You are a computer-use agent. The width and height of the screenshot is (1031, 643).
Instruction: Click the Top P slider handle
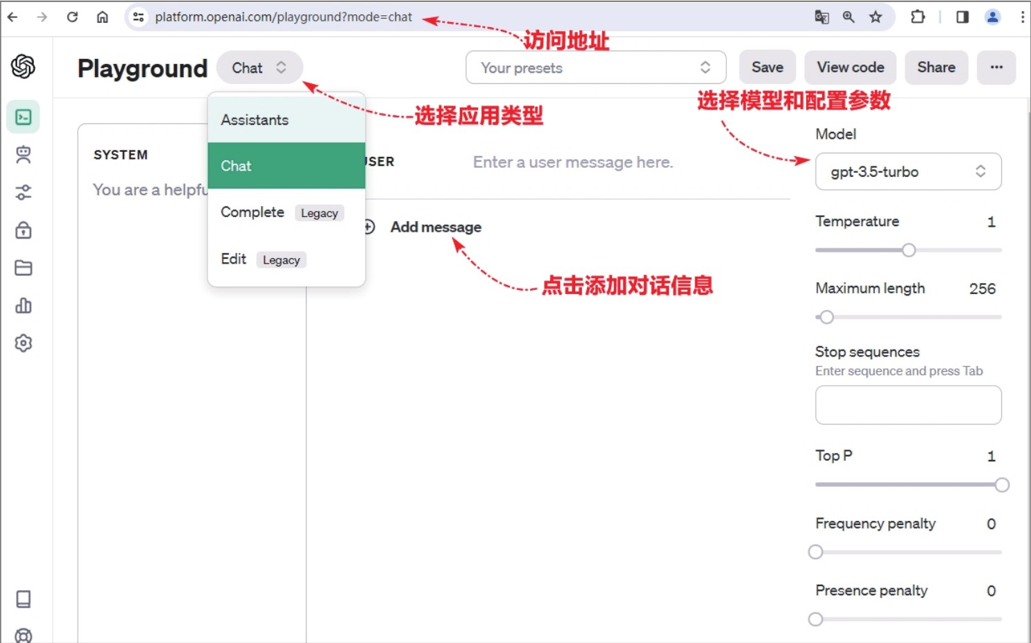[x=1002, y=485]
